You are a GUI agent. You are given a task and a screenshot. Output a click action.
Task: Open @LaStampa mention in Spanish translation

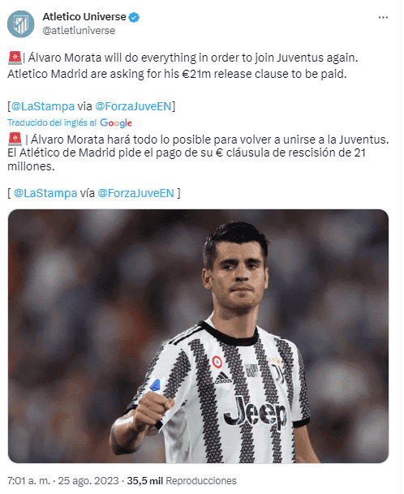coord(45,193)
